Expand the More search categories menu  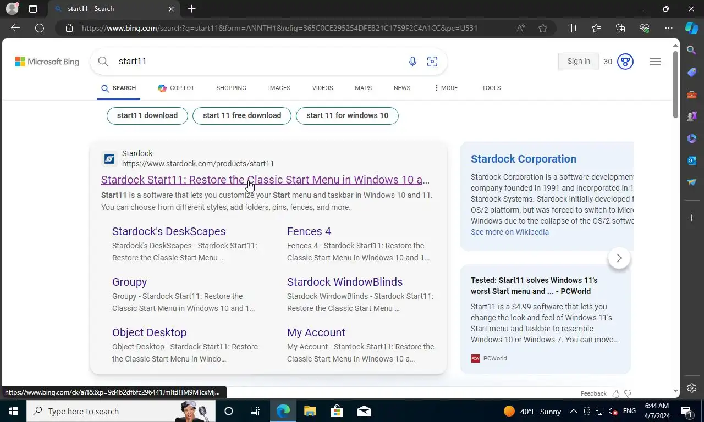click(x=446, y=88)
